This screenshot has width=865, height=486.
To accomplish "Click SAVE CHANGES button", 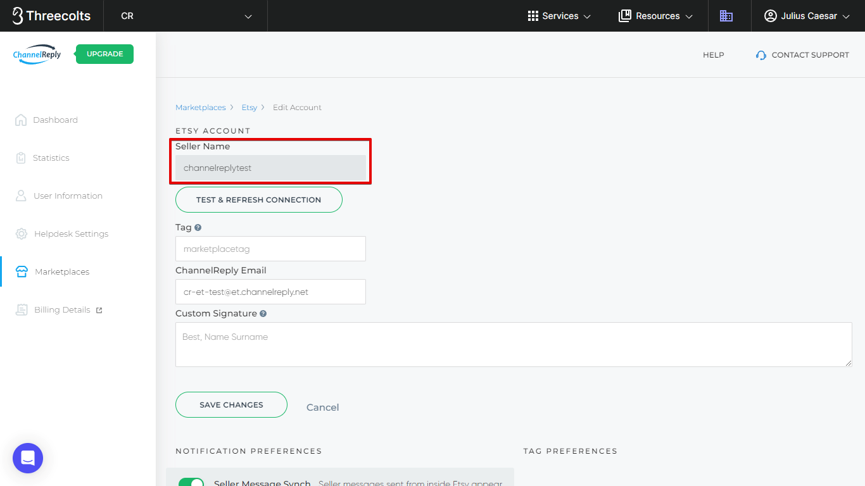I will [231, 404].
